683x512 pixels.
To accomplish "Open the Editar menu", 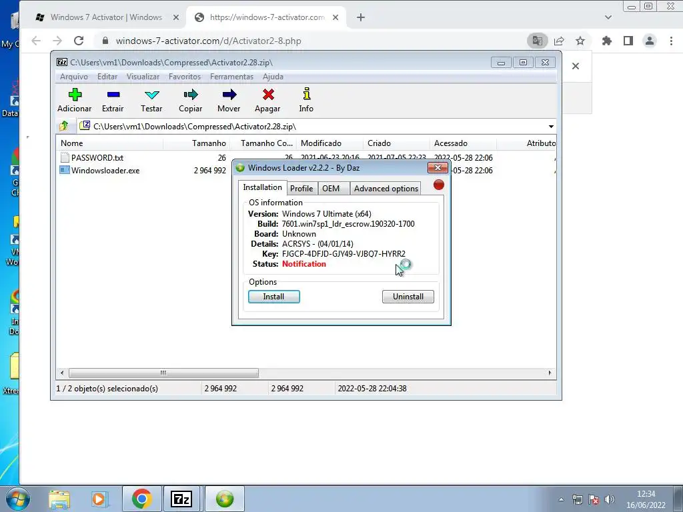I will pyautogui.click(x=107, y=77).
